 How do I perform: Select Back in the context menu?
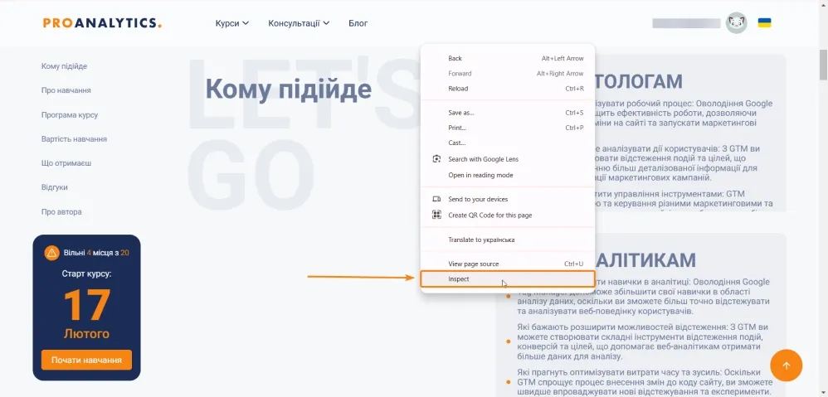click(x=508, y=59)
